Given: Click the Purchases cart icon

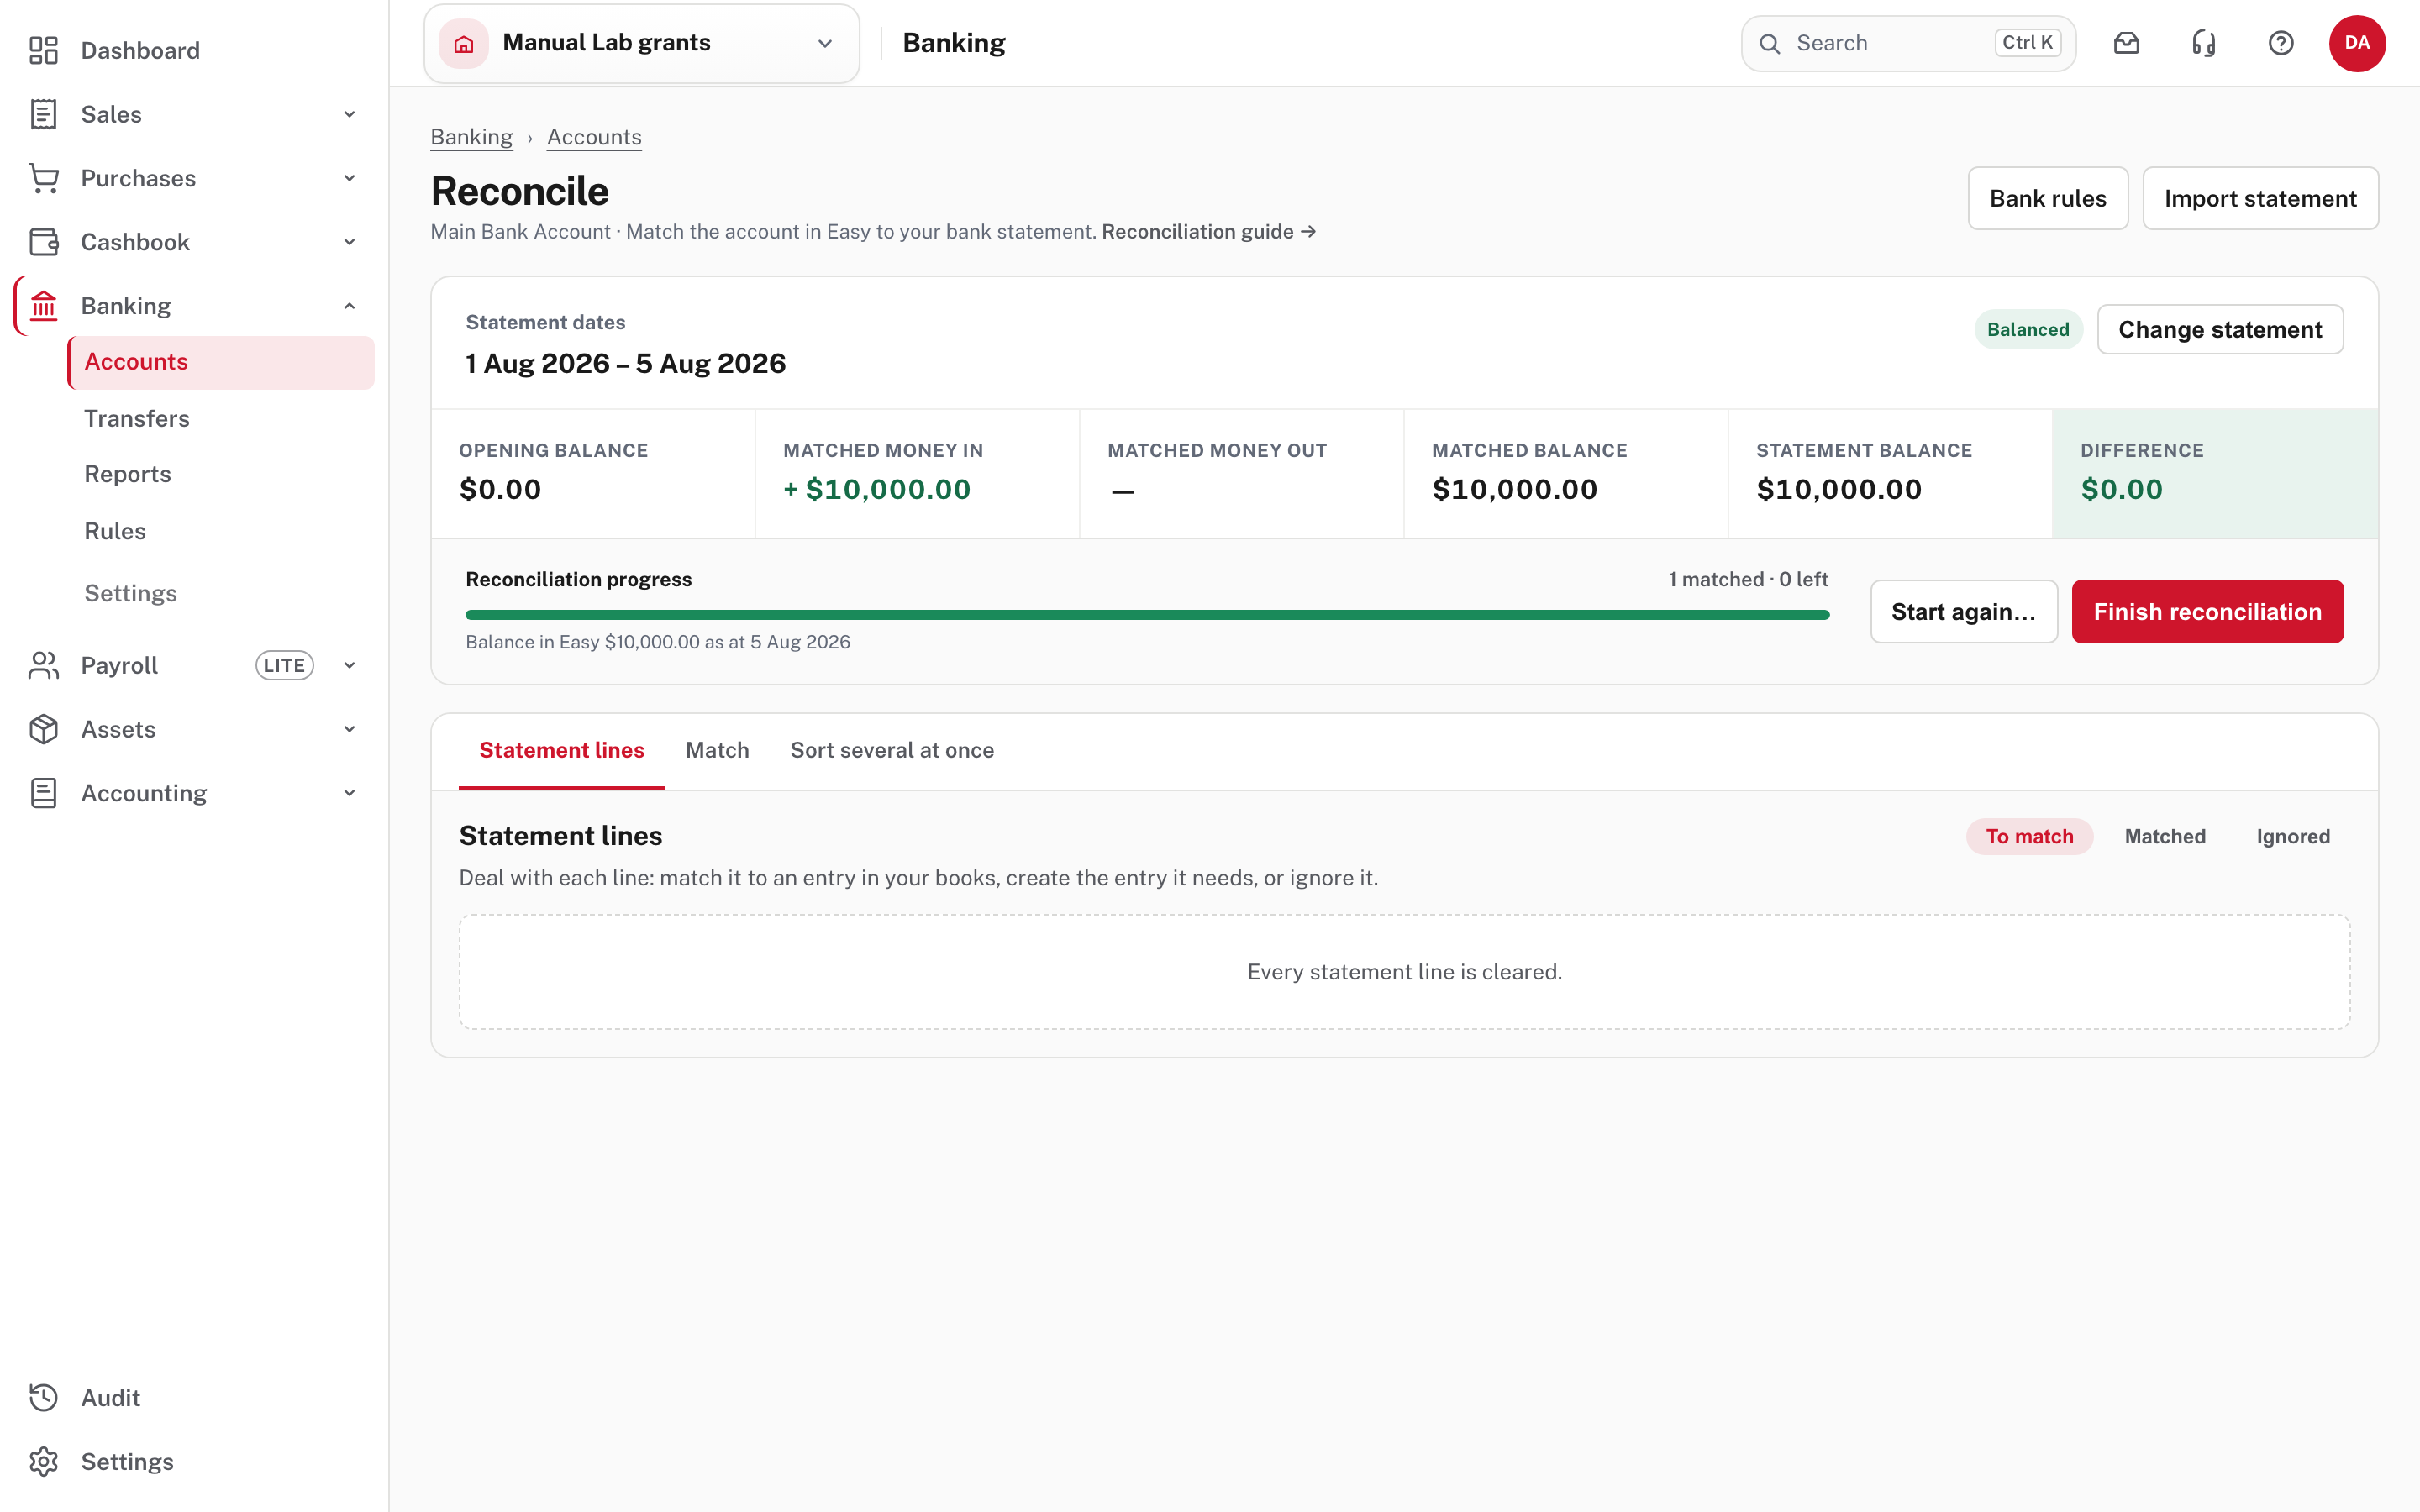Looking at the screenshot, I should (x=43, y=178).
